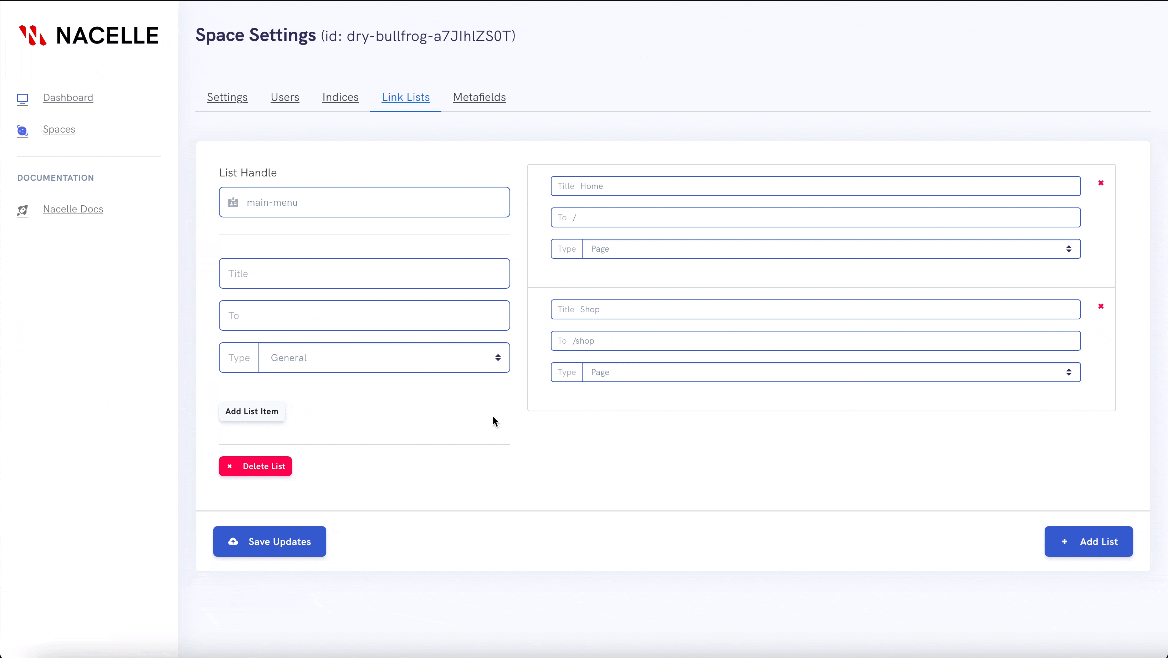Viewport: 1168px width, 658px height.
Task: Click the Delete List button
Action: pos(255,466)
